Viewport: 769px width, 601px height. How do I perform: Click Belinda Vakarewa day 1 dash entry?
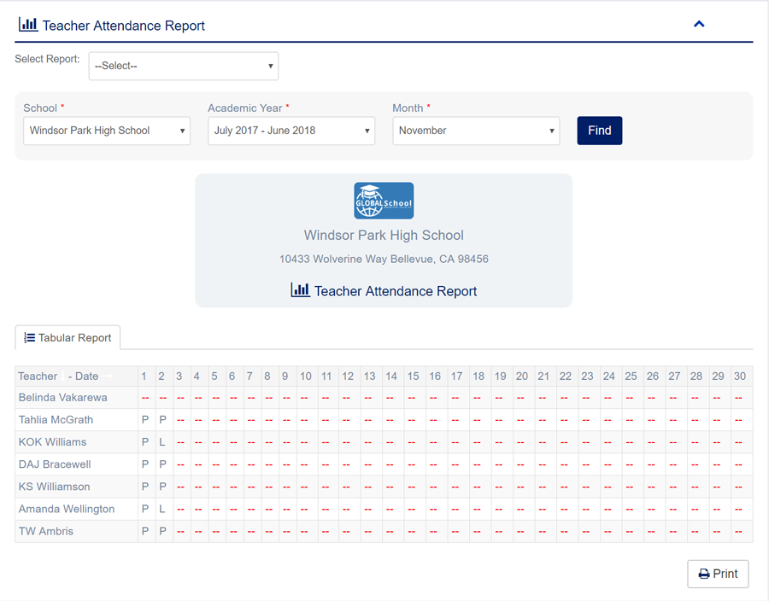point(145,398)
